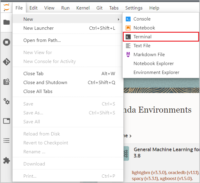The width and height of the screenshot is (200, 183).
Task: Choose Close All Tabs
Action: (38, 91)
